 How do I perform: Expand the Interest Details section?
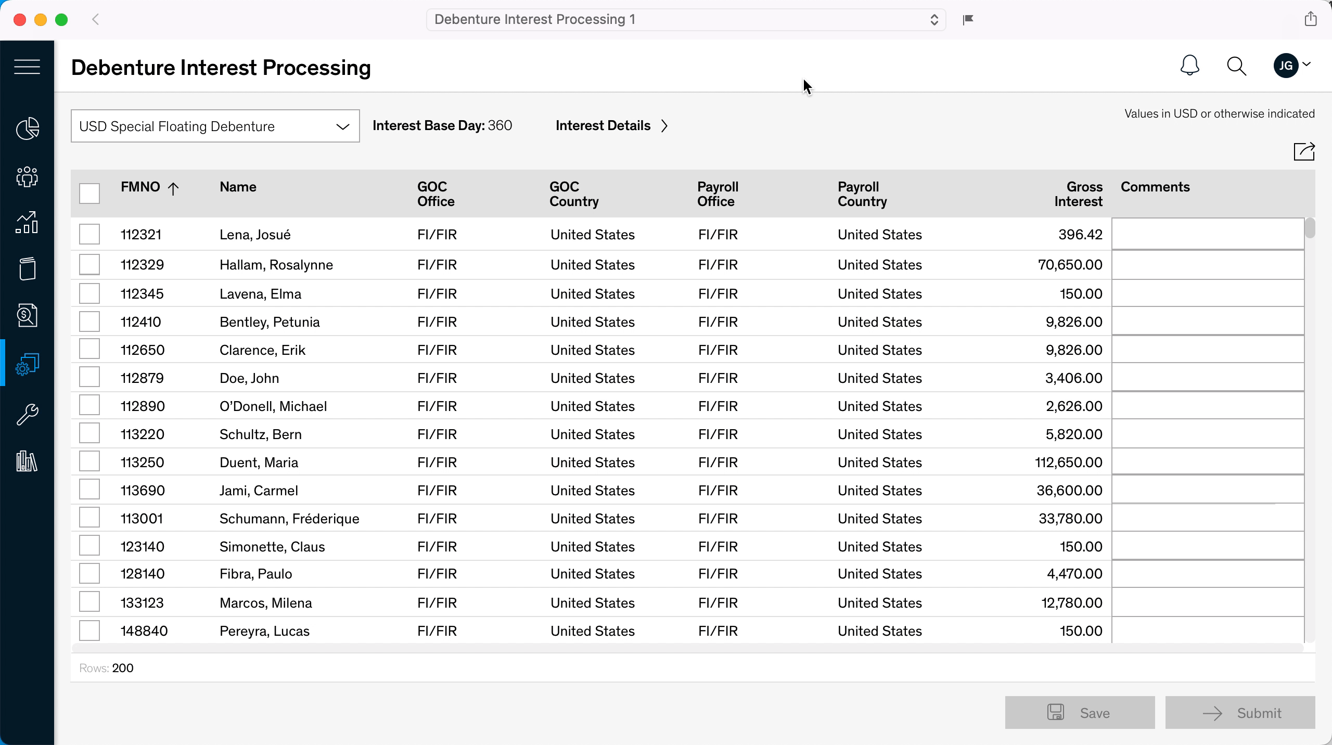coord(611,126)
